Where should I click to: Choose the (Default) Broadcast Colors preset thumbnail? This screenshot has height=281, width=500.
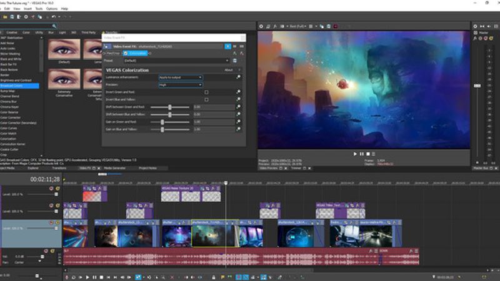[x=64, y=49]
